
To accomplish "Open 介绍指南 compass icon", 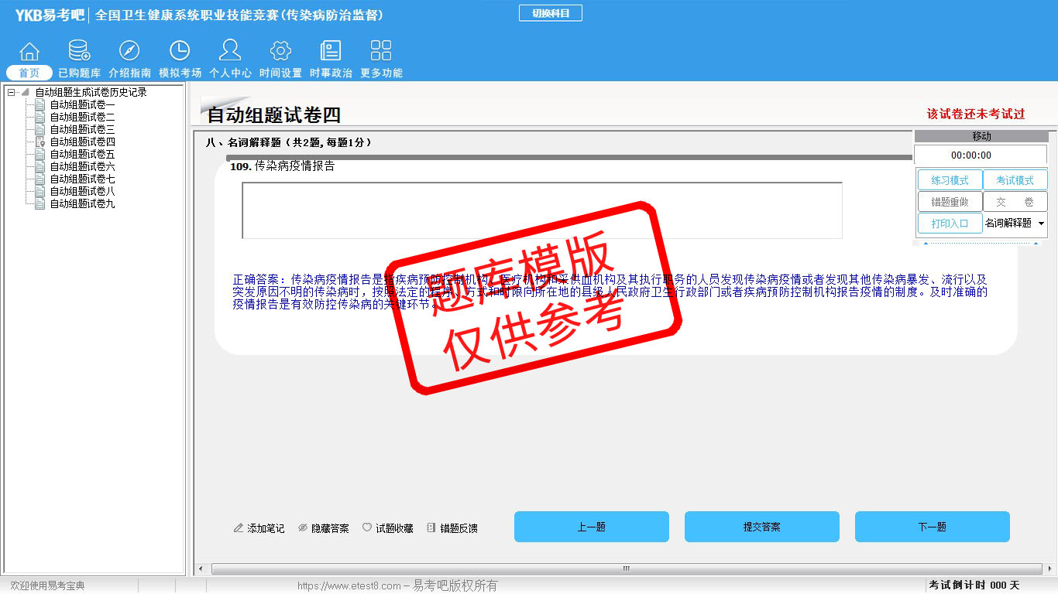I will tap(129, 51).
